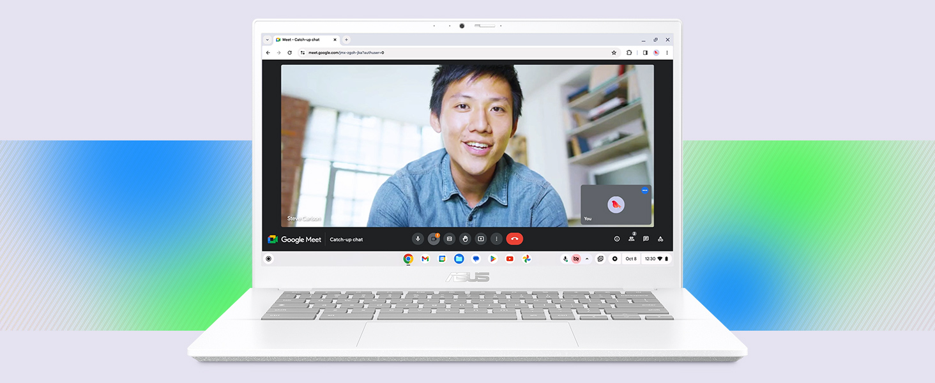Image resolution: width=935 pixels, height=383 pixels.
Task: Toggle the shelf camera-off indicator
Action: pyautogui.click(x=576, y=259)
